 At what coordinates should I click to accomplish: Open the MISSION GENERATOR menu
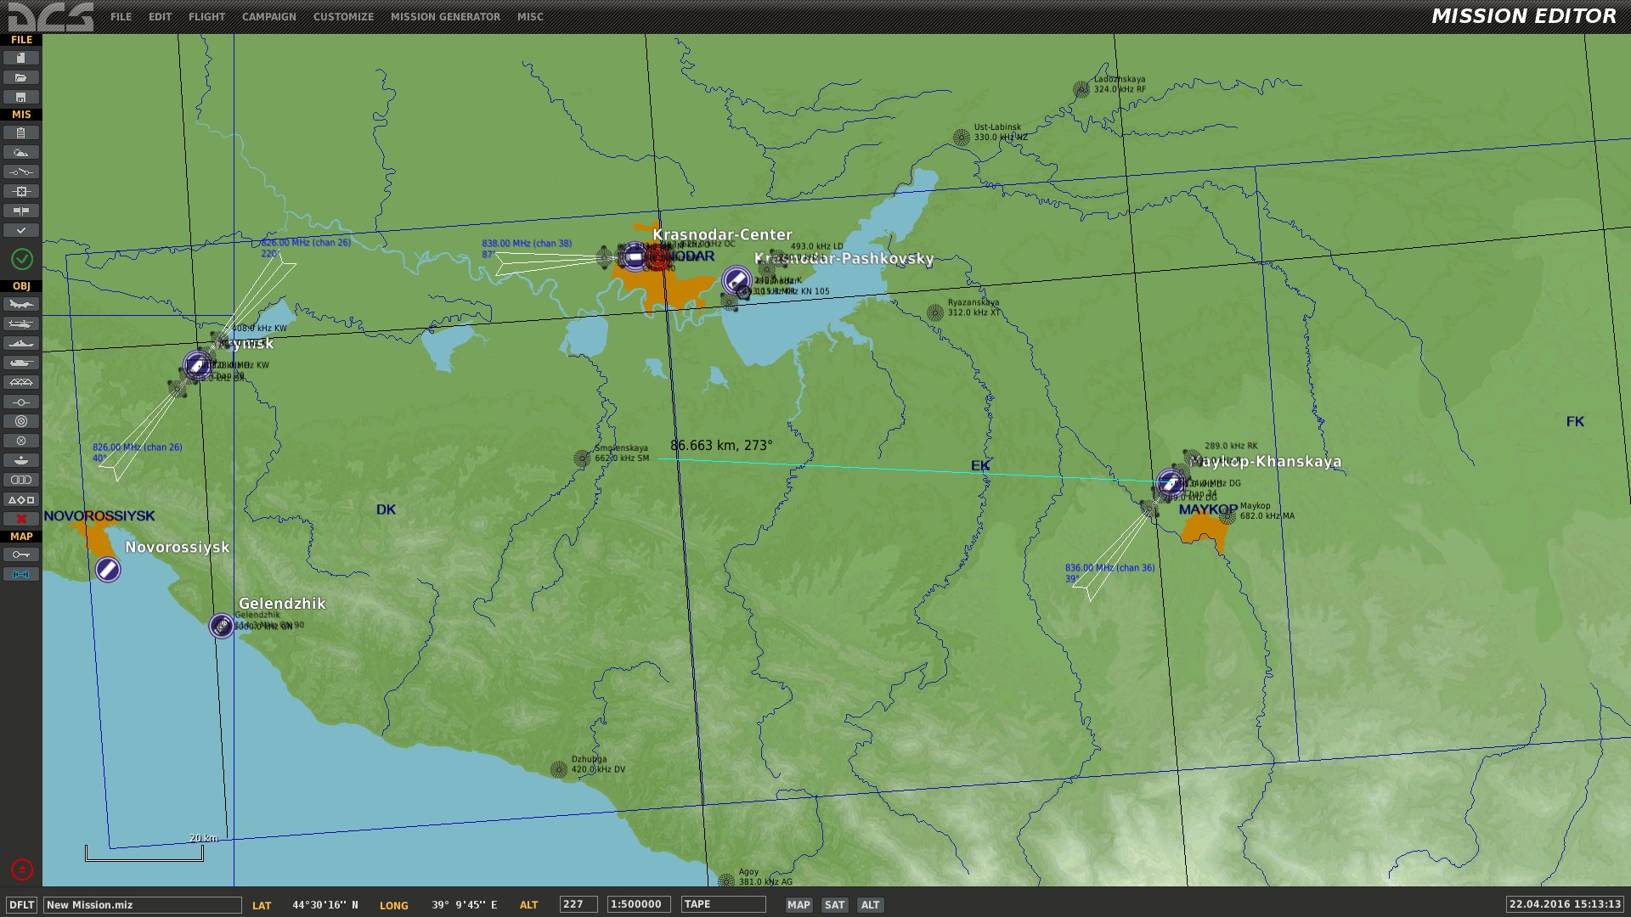coord(445,16)
